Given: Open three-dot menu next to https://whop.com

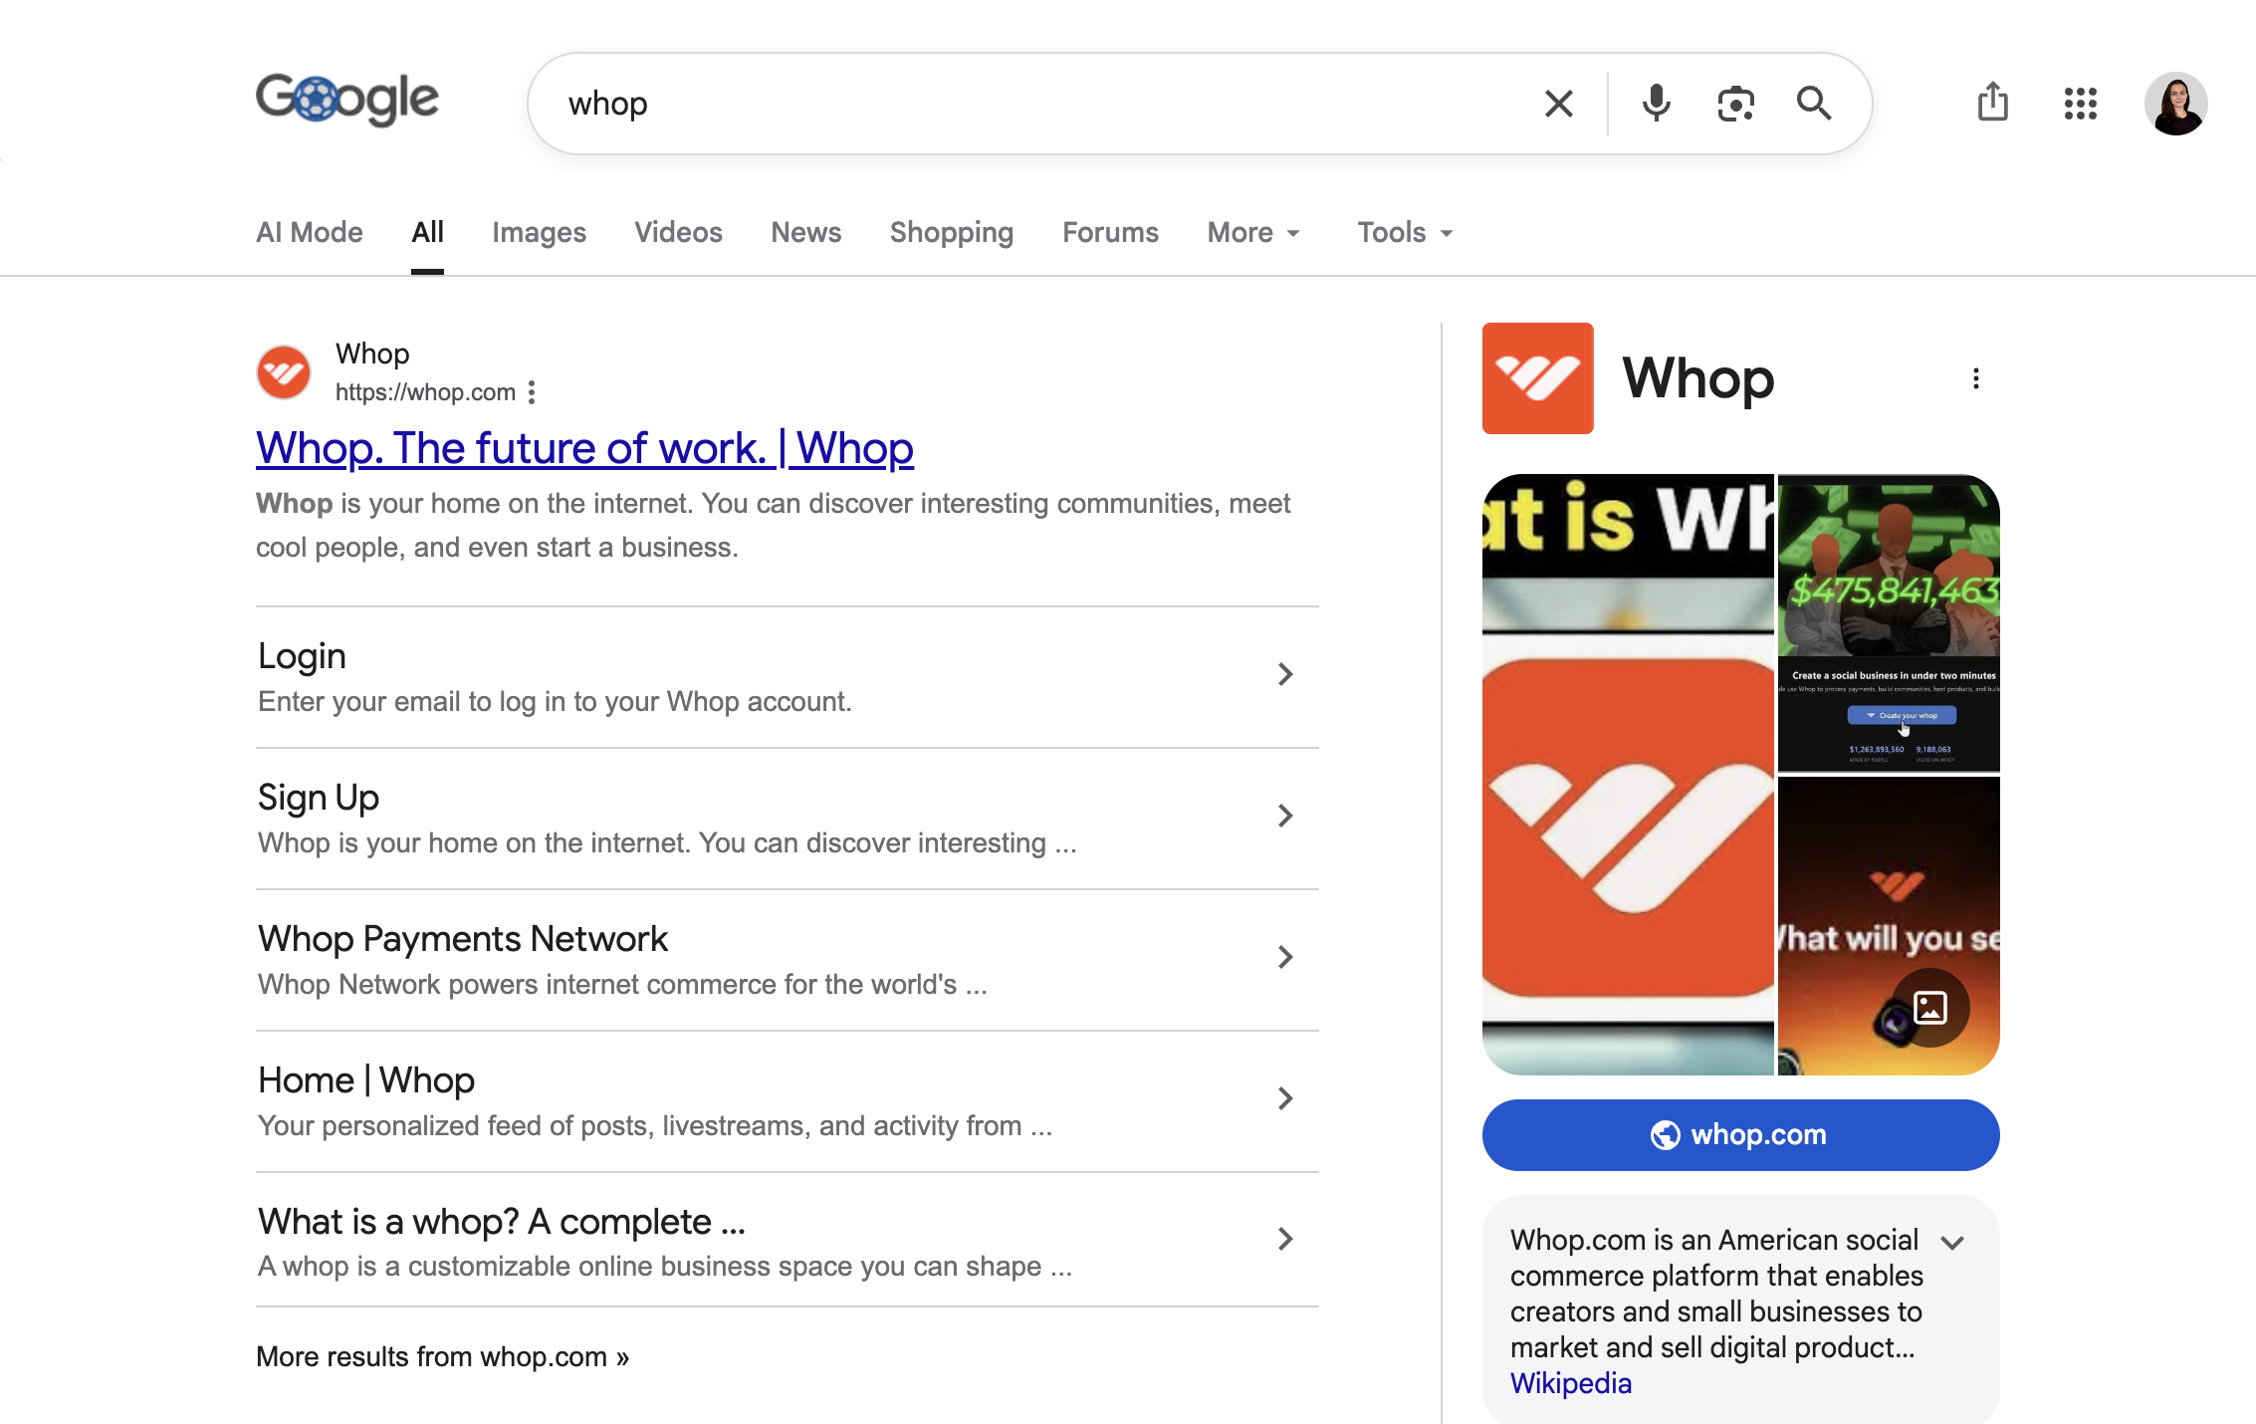Looking at the screenshot, I should pos(532,392).
